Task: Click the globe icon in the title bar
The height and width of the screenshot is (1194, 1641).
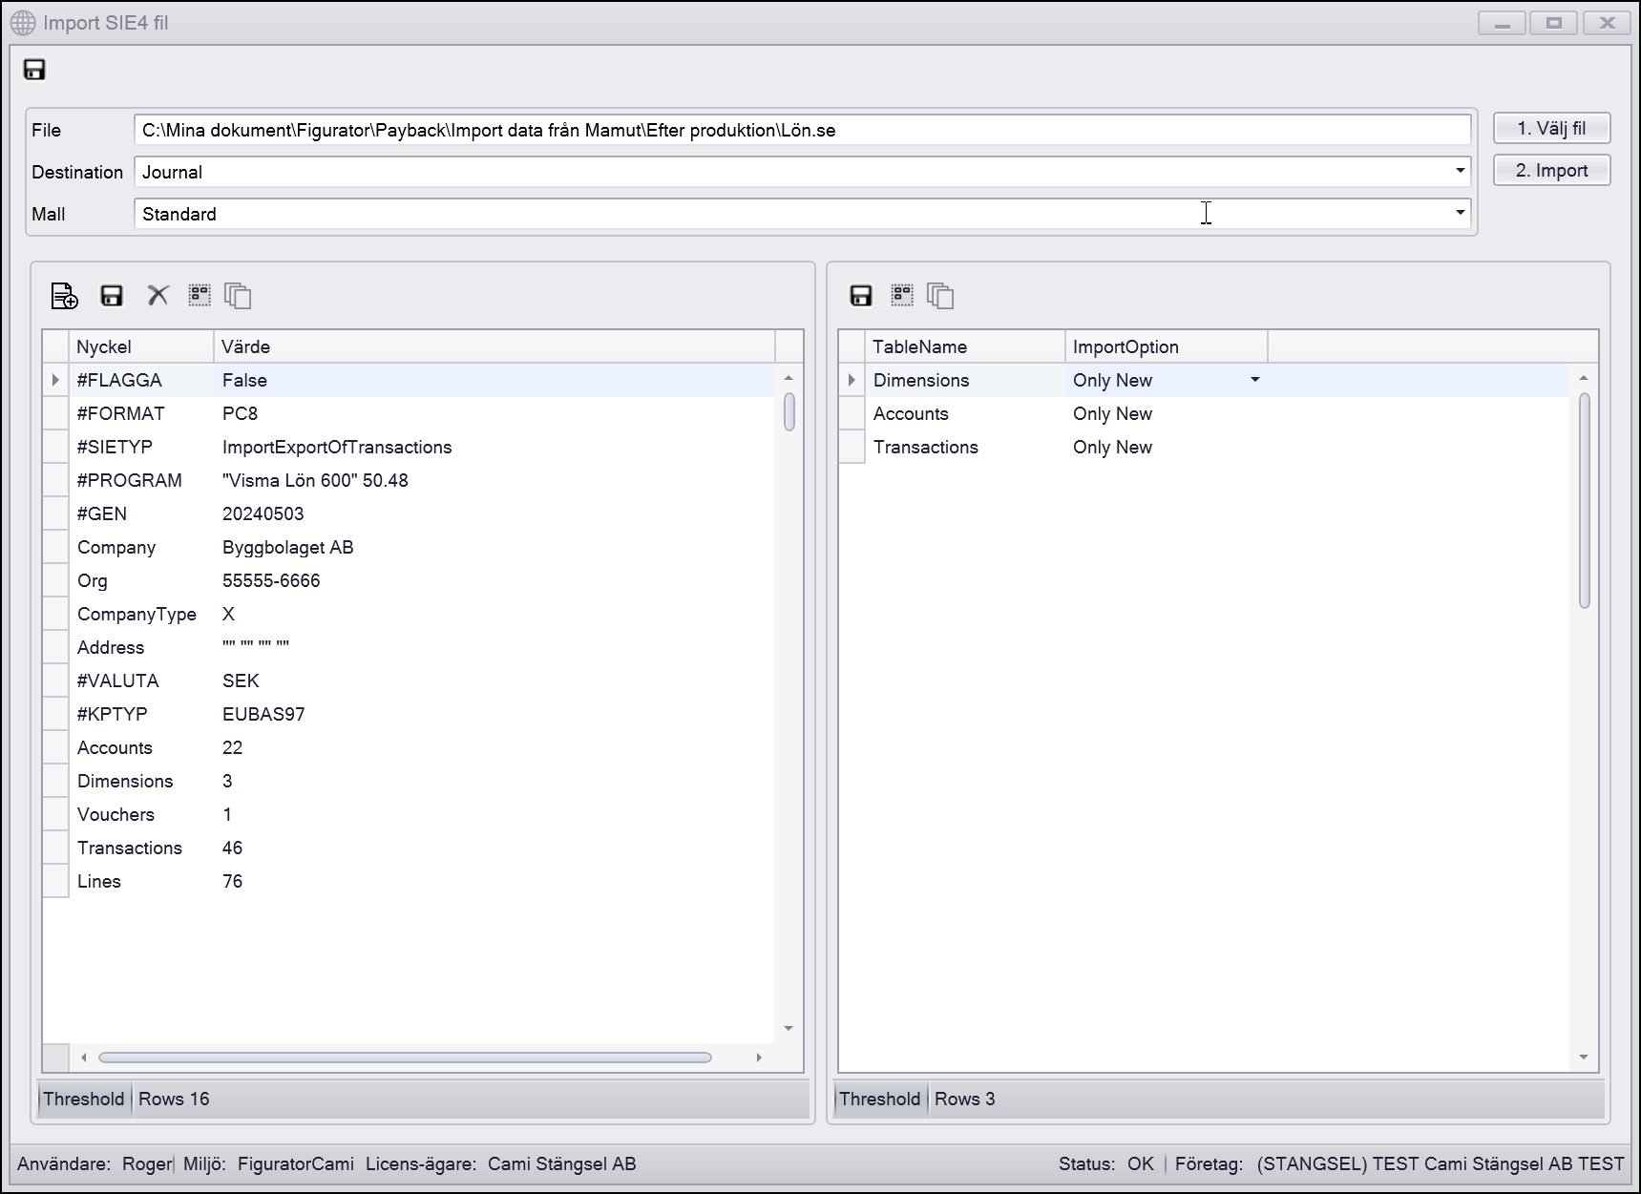Action: (x=23, y=23)
